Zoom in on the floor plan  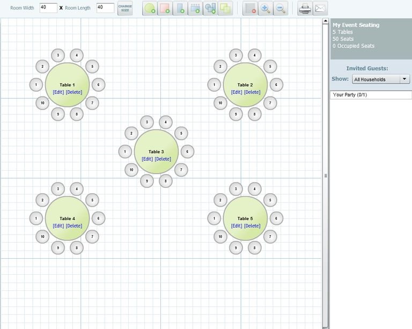265,9
